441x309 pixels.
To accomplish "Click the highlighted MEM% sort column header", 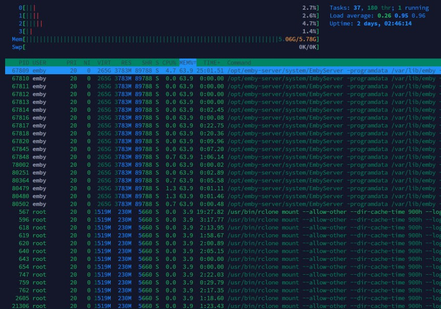I will click(187, 62).
